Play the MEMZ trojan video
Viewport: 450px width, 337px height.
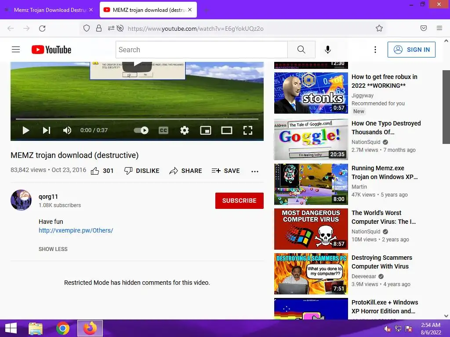coord(26,130)
